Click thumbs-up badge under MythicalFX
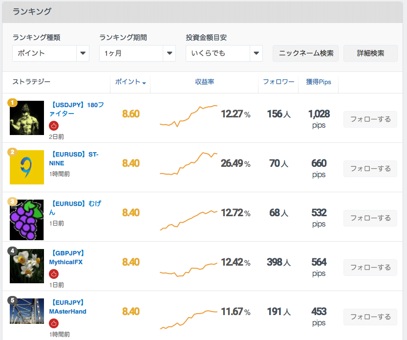The width and height of the screenshot is (407, 340). point(54,274)
